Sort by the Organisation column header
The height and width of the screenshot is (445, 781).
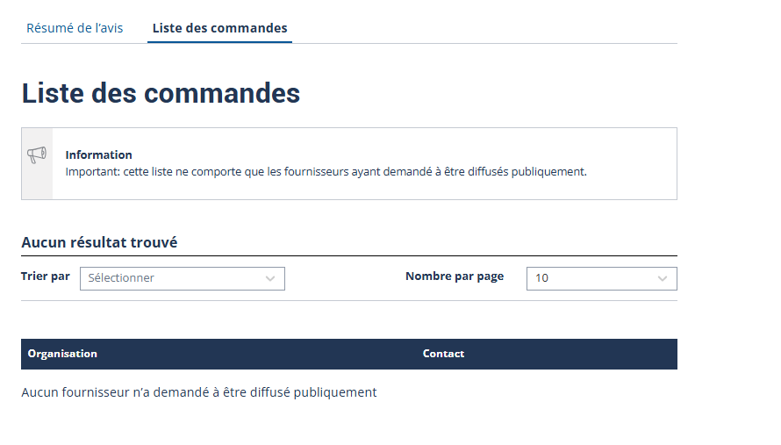point(62,354)
